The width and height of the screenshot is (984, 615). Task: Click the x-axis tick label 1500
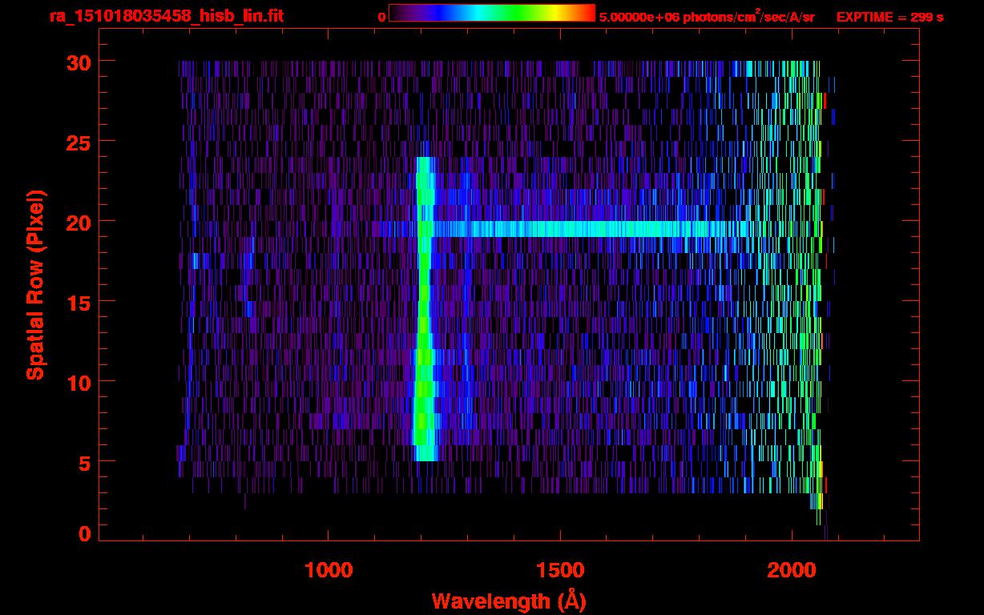coord(560,570)
